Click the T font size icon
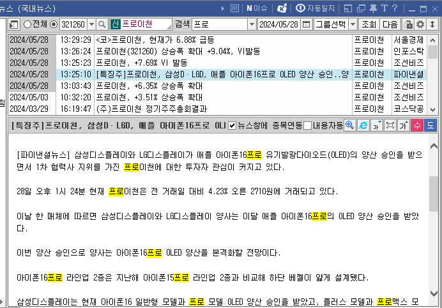The width and height of the screenshot is (442, 308). (x=385, y=9)
